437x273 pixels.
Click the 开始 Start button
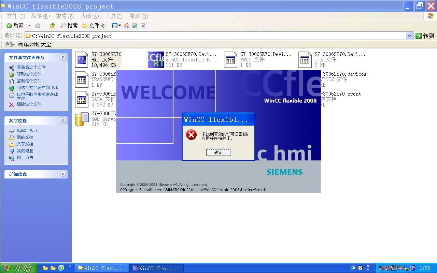tap(19, 268)
